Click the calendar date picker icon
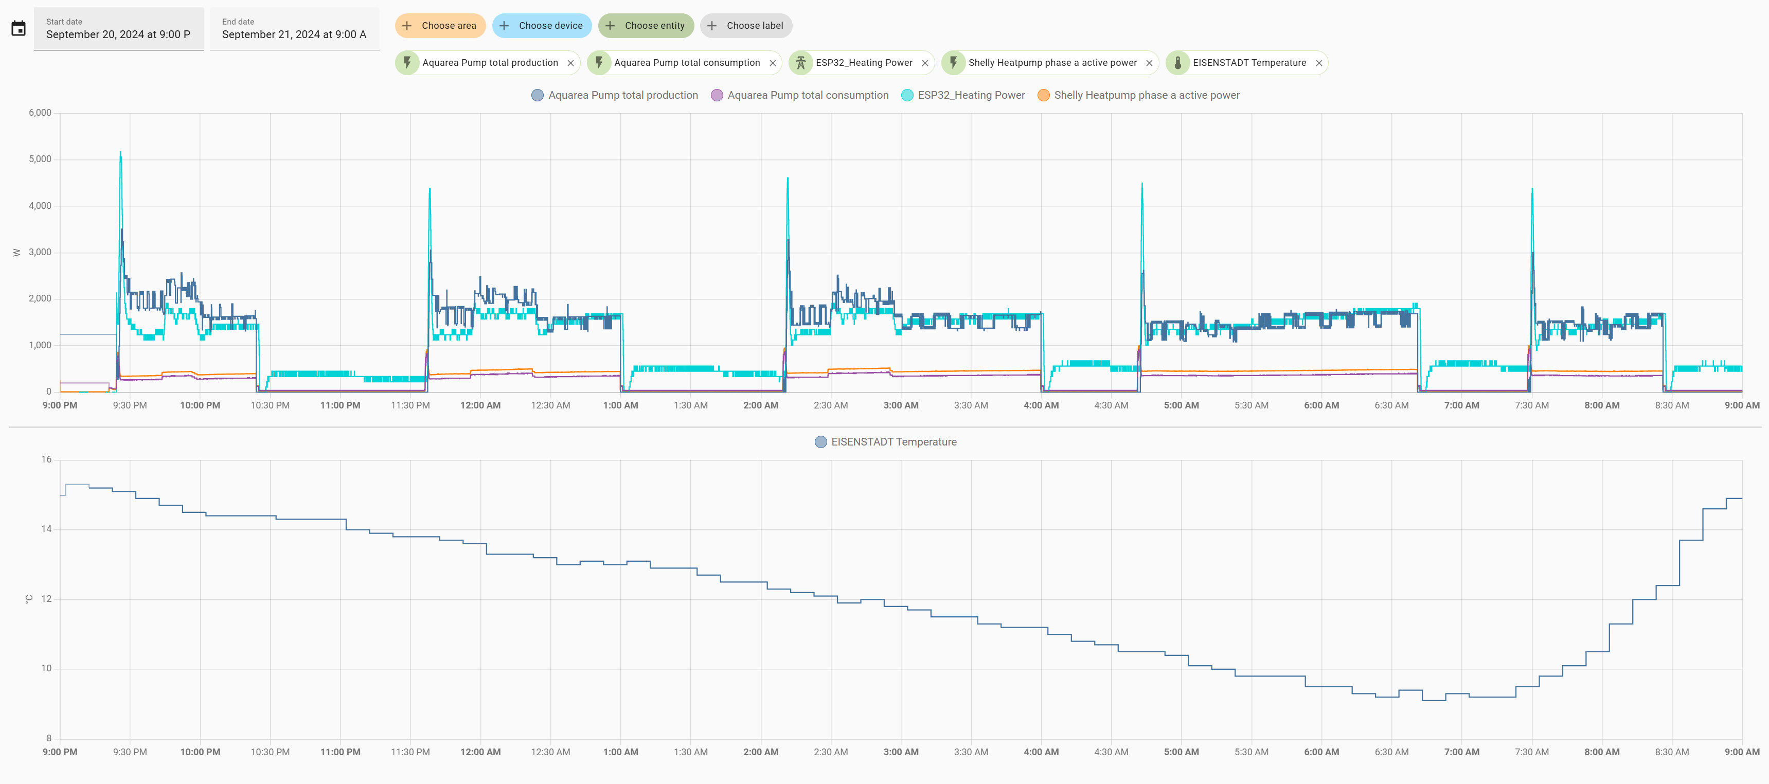This screenshot has width=1769, height=784. click(x=19, y=29)
